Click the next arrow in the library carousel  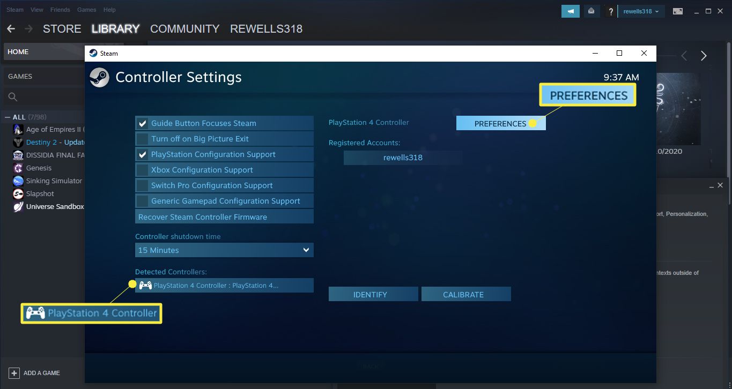coord(704,56)
